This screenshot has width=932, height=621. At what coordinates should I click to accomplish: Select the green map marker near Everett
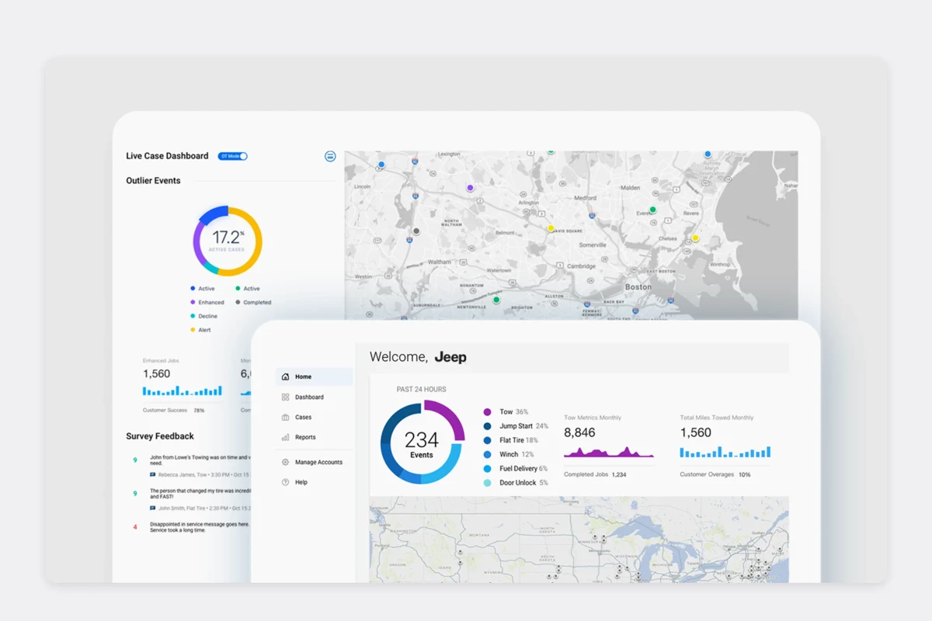coord(653,210)
